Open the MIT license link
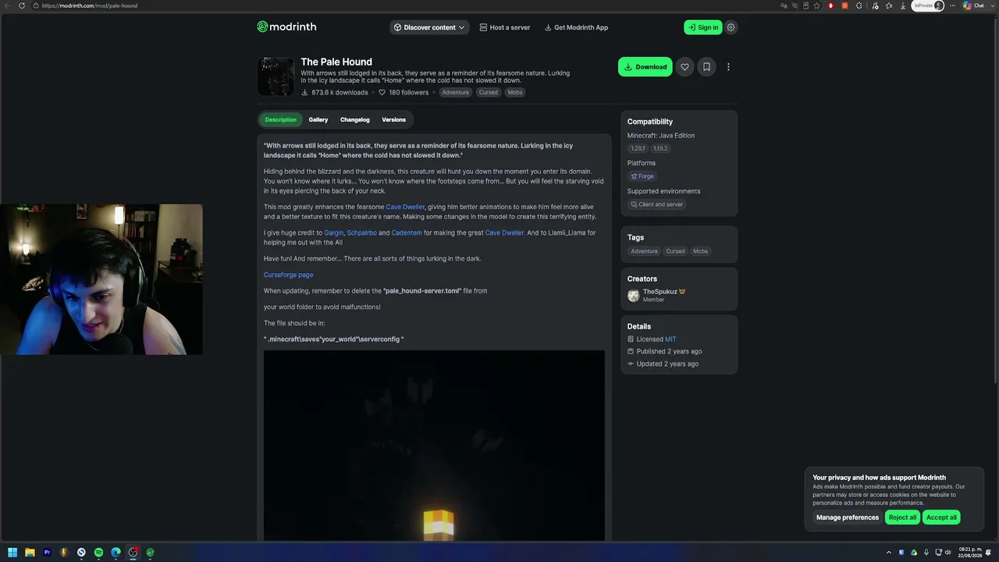Image resolution: width=999 pixels, height=562 pixels. (670, 340)
